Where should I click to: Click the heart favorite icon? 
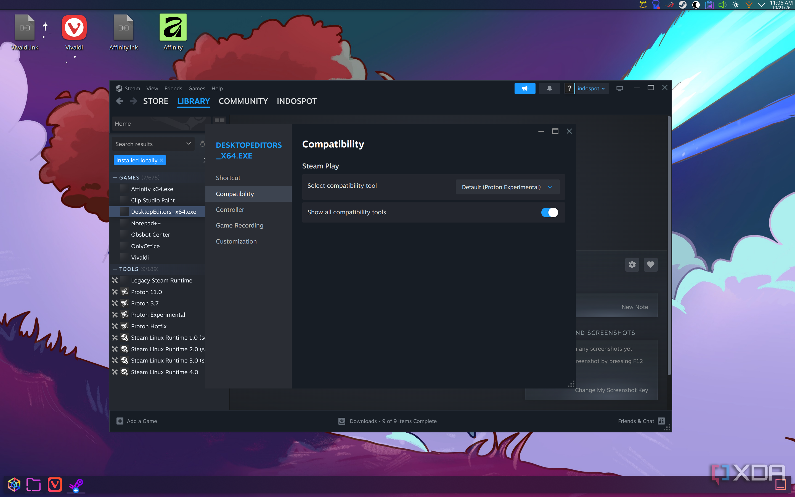coord(650,265)
